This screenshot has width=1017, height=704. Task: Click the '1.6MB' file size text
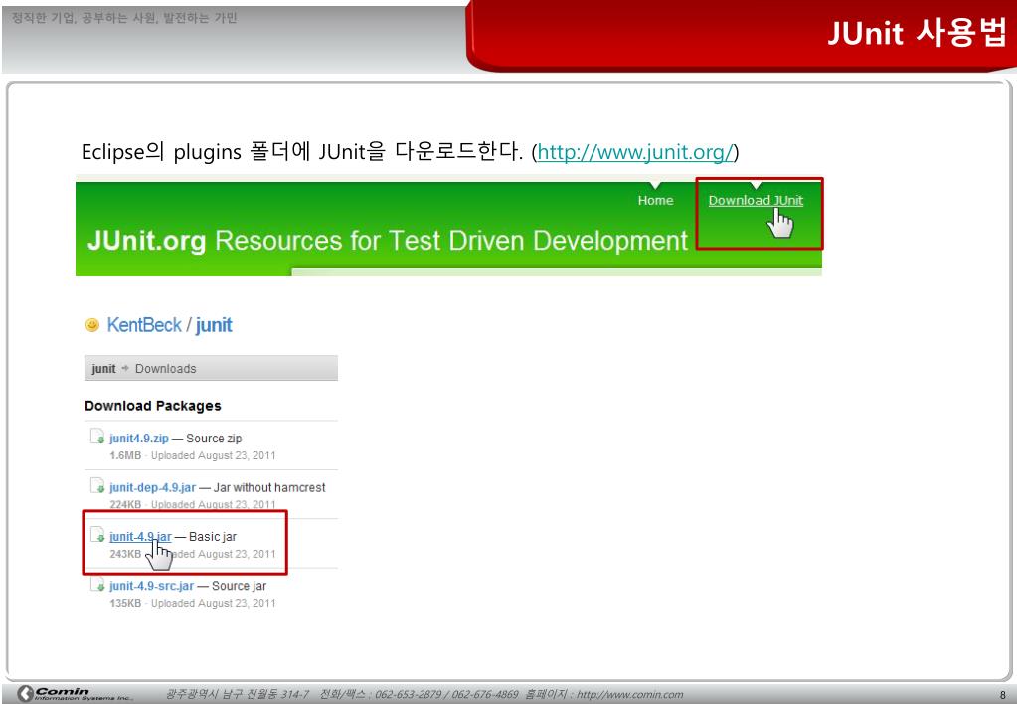tap(125, 455)
